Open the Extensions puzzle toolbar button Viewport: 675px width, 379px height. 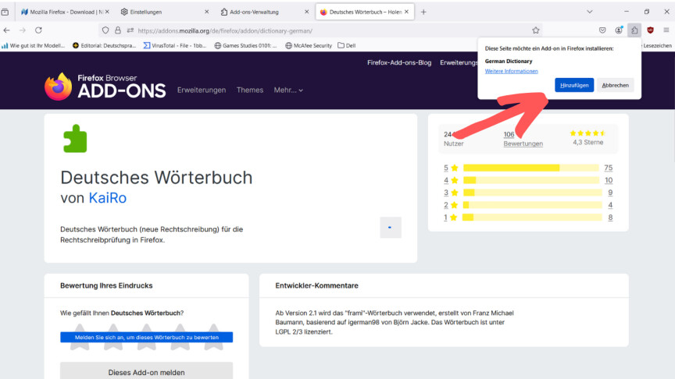634,30
